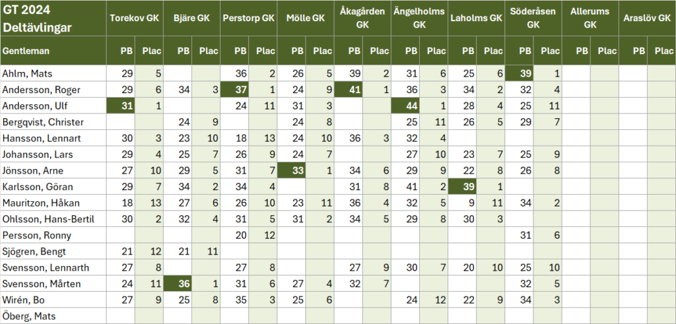Click the Perstorp GK header cell
The height and width of the screenshot is (324, 676).
[248, 18]
